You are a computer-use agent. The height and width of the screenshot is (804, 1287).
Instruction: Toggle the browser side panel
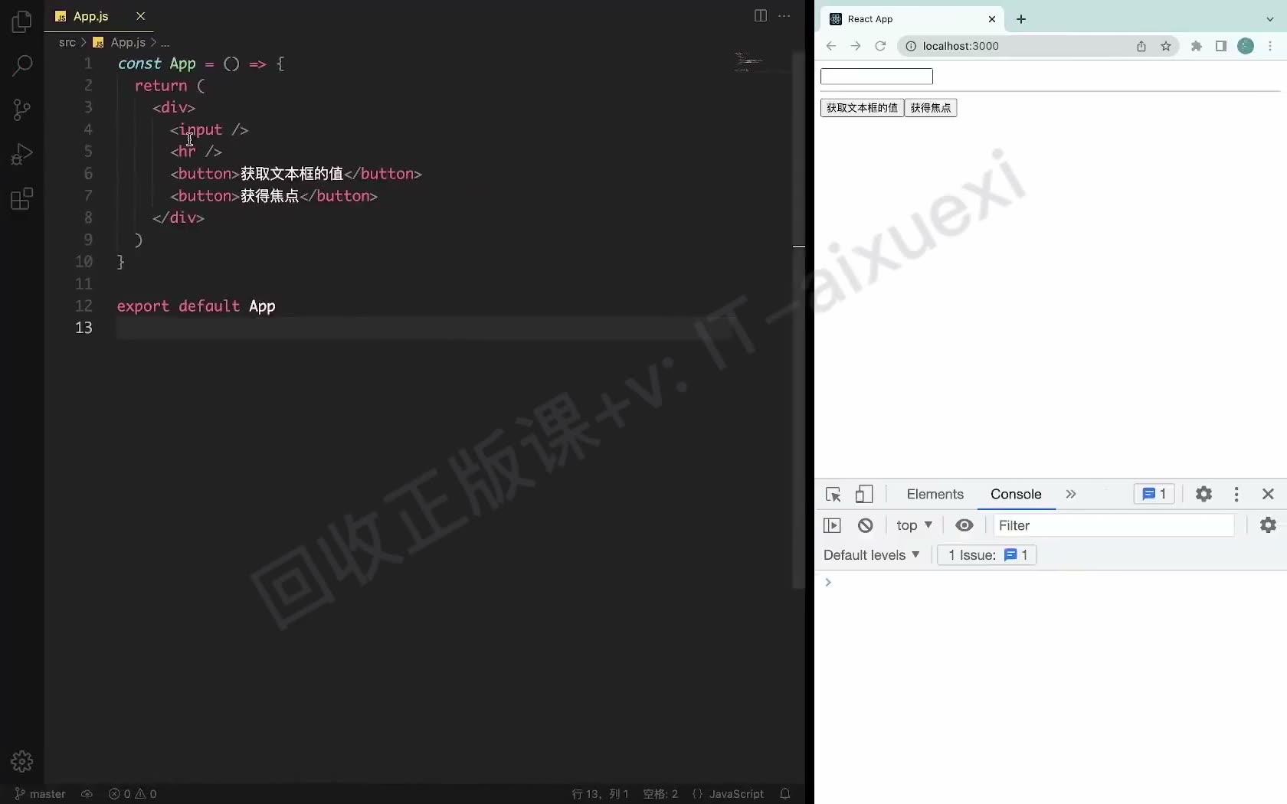click(1221, 46)
